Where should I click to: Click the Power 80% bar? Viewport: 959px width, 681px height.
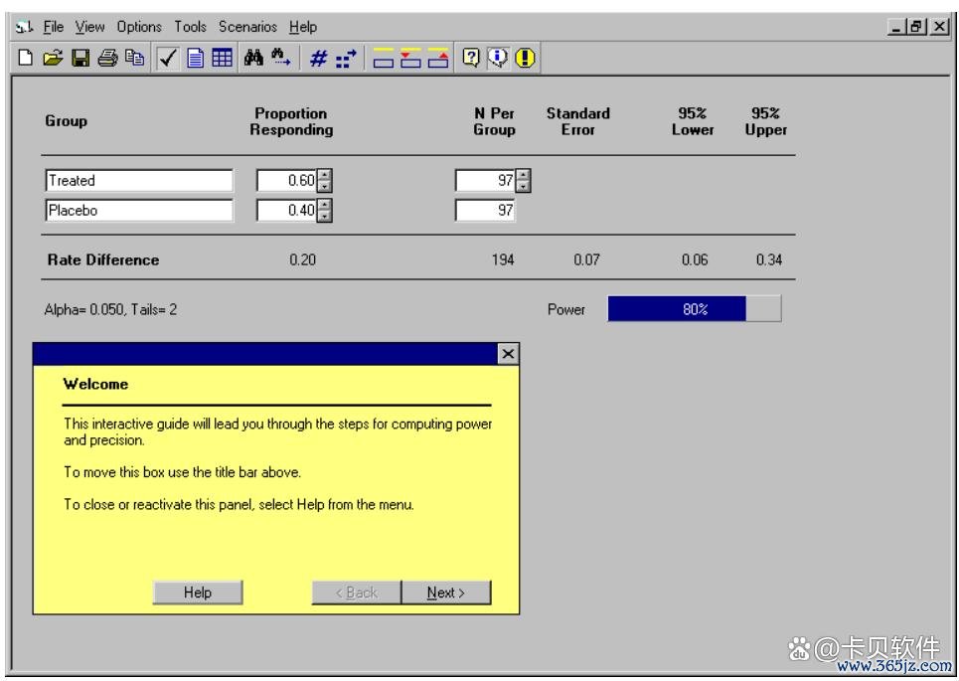[694, 309]
